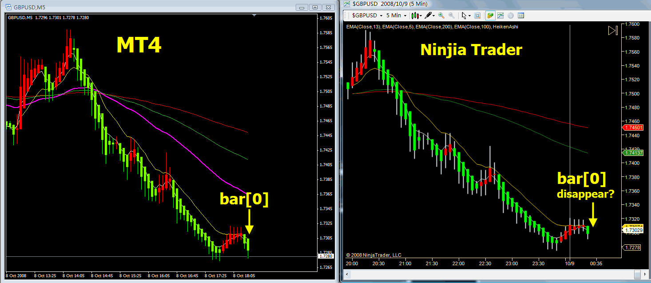This screenshot has width=651, height=283.
Task: Expand the arrow beside the chart style icon
Action: tap(421, 16)
